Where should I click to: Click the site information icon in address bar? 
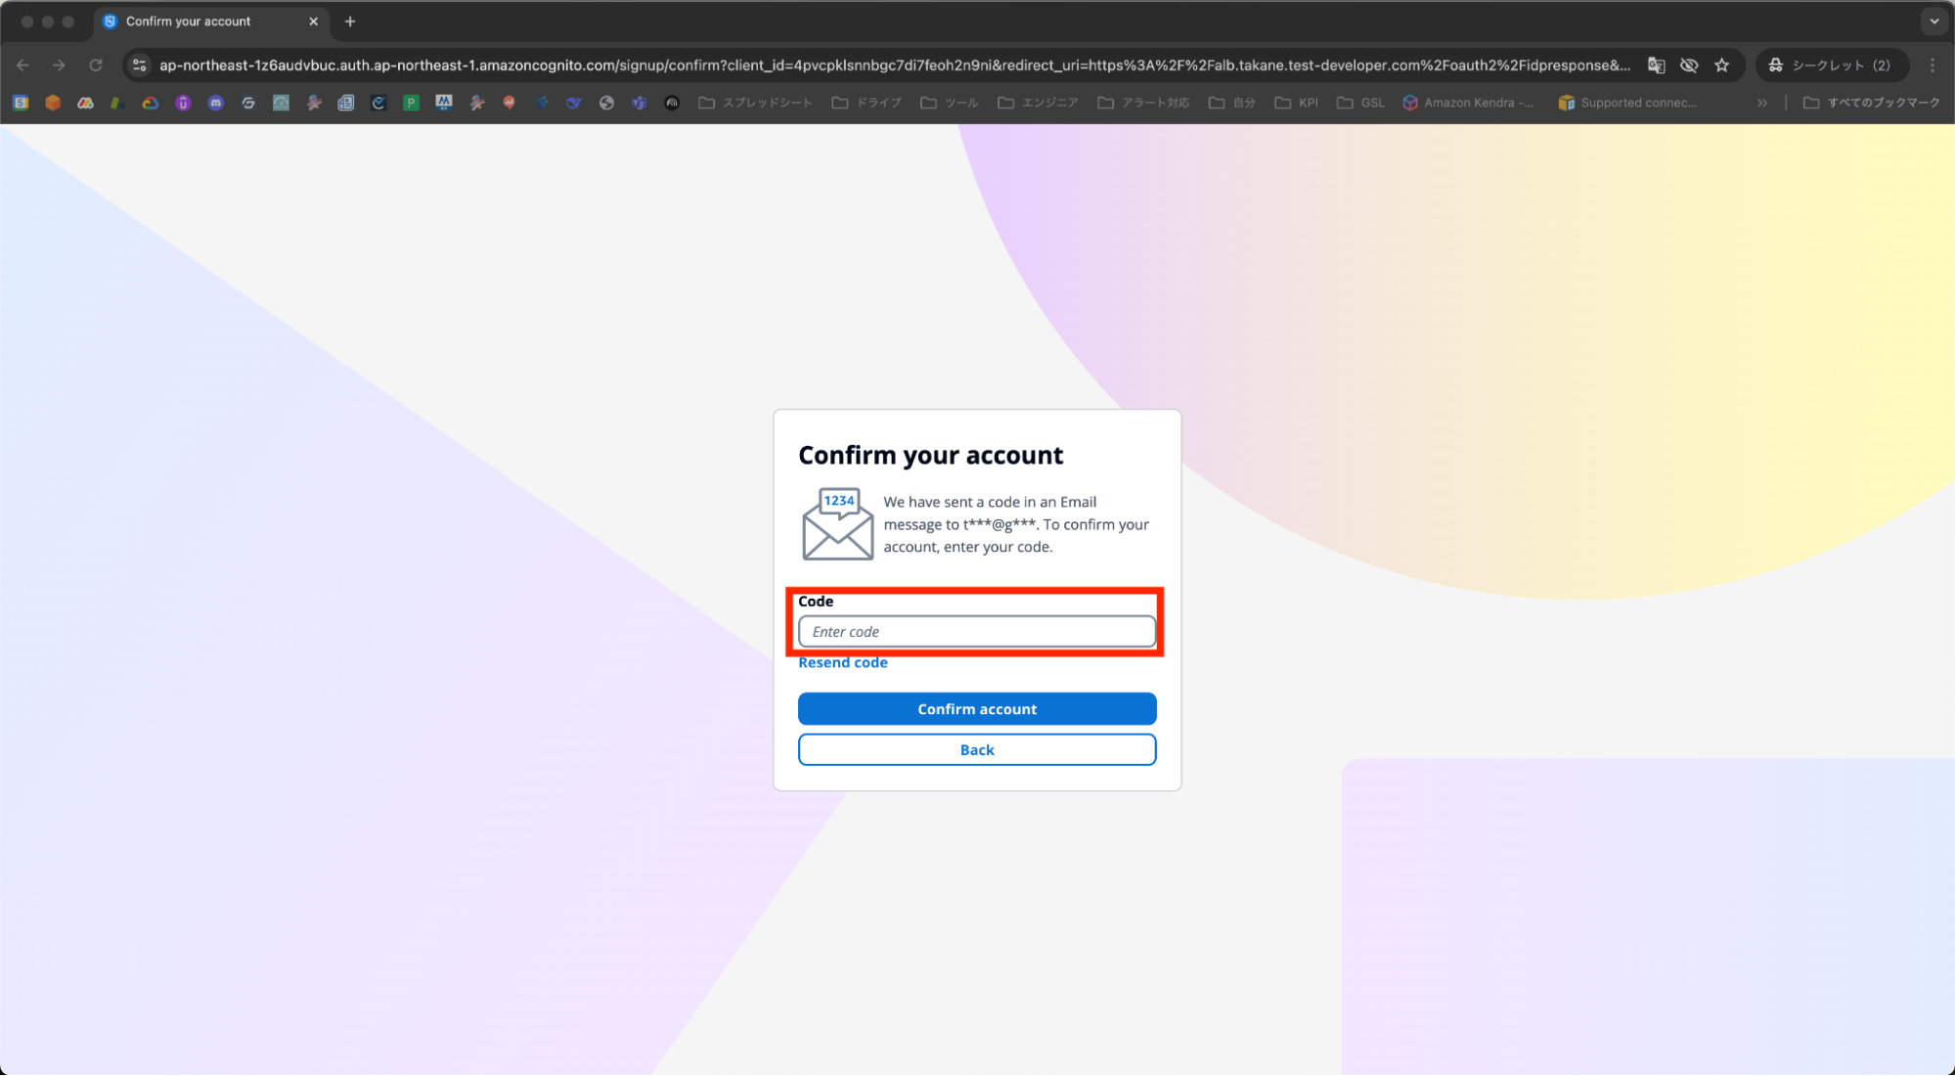tap(139, 65)
